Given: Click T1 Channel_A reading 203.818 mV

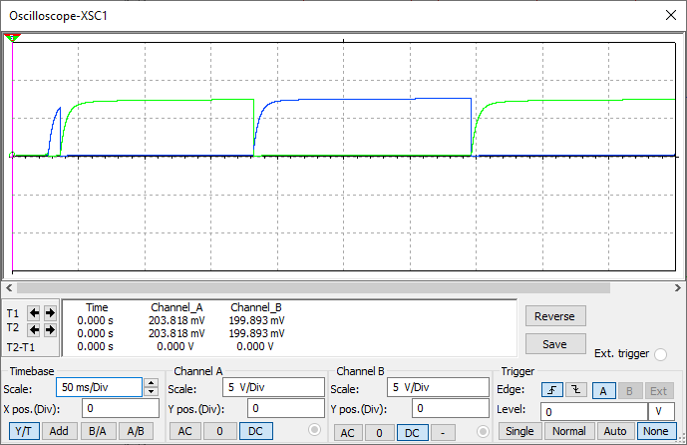Looking at the screenshot, I should pyautogui.click(x=176, y=320).
